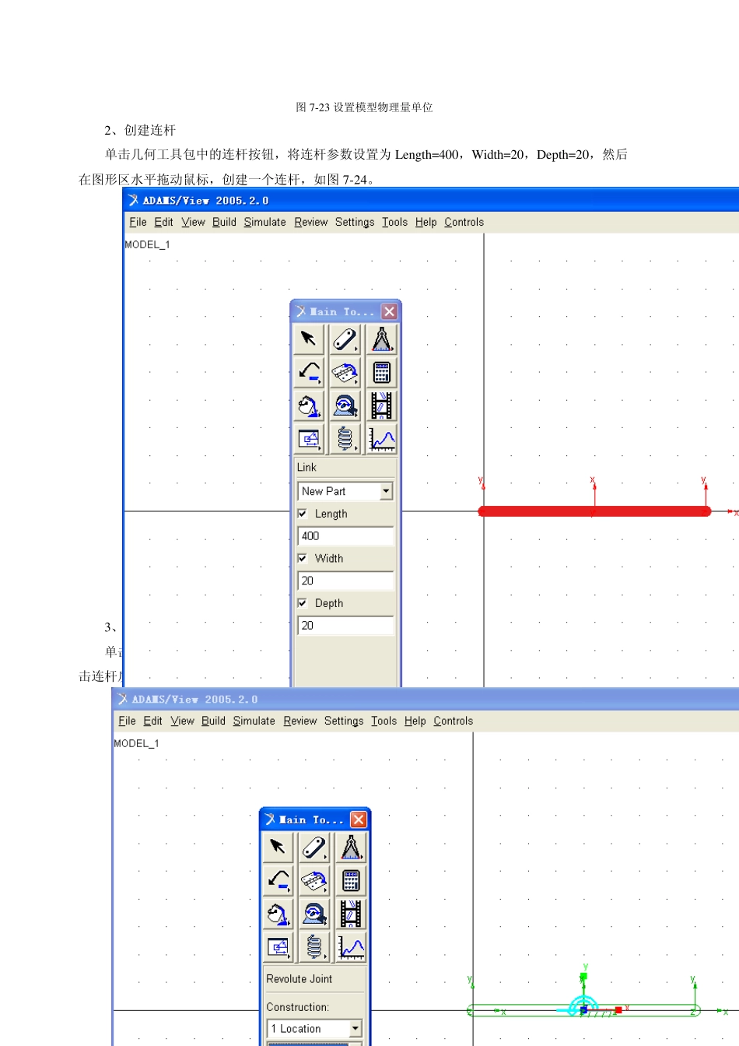This screenshot has height=1046, width=739.
Task: Open the Measure dividers tool in Link toolbox
Action: pos(381,339)
